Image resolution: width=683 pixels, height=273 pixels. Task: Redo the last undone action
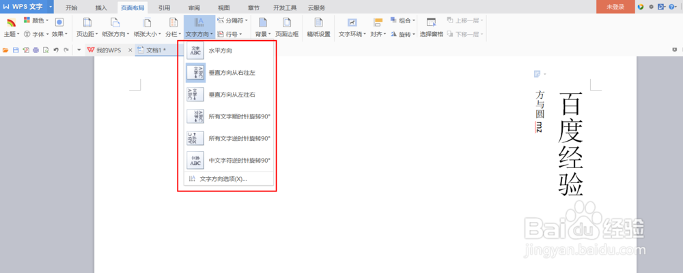66,50
